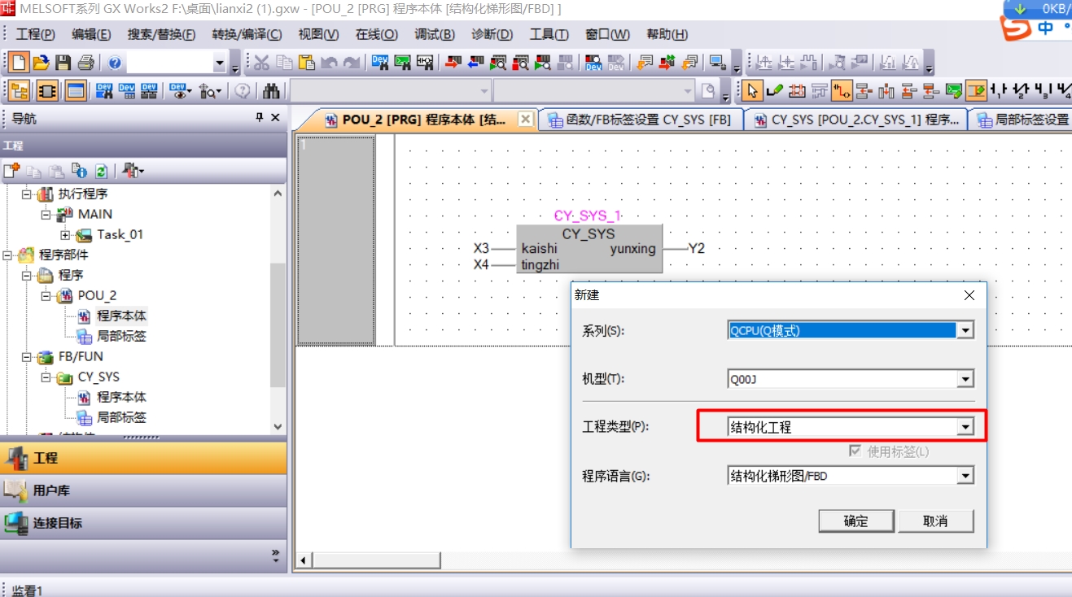Choose the arrow selection mode tool
The width and height of the screenshot is (1072, 597).
(x=752, y=91)
